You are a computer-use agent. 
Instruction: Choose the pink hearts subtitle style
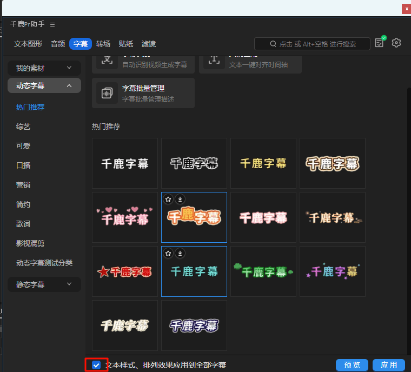click(125, 217)
